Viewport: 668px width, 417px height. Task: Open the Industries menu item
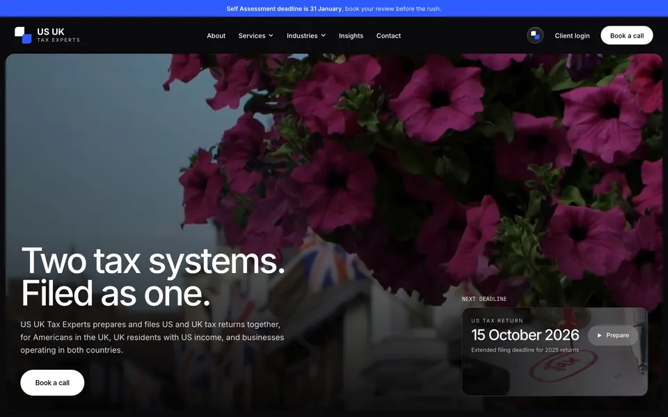coord(306,35)
